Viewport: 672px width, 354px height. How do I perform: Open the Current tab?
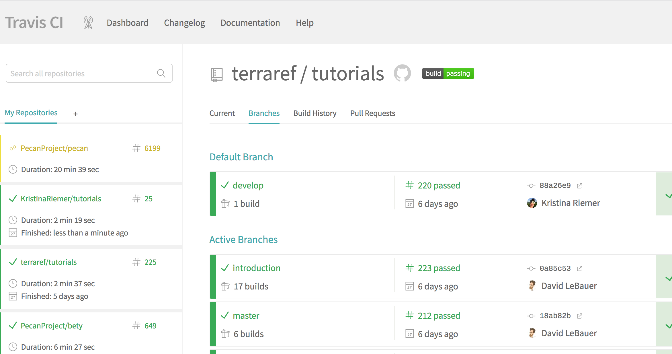[222, 113]
